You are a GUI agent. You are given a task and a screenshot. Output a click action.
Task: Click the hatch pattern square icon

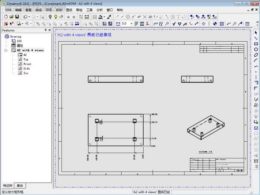coord(222,24)
